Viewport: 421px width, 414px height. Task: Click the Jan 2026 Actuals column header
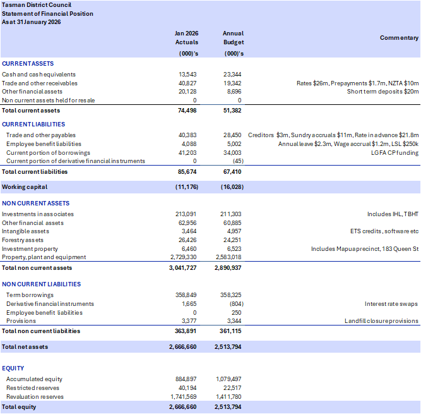tap(186, 38)
